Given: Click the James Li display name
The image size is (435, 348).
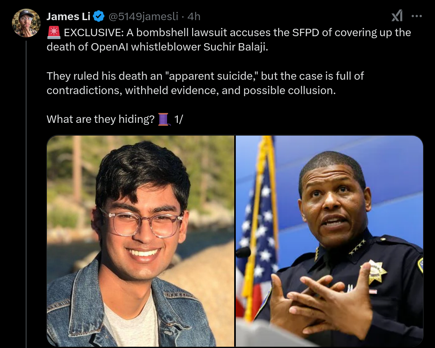Looking at the screenshot, I should 68,16.
